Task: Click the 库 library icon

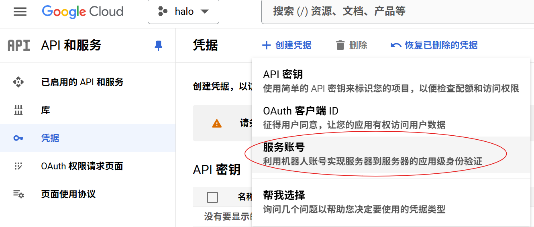Action: 18,110
